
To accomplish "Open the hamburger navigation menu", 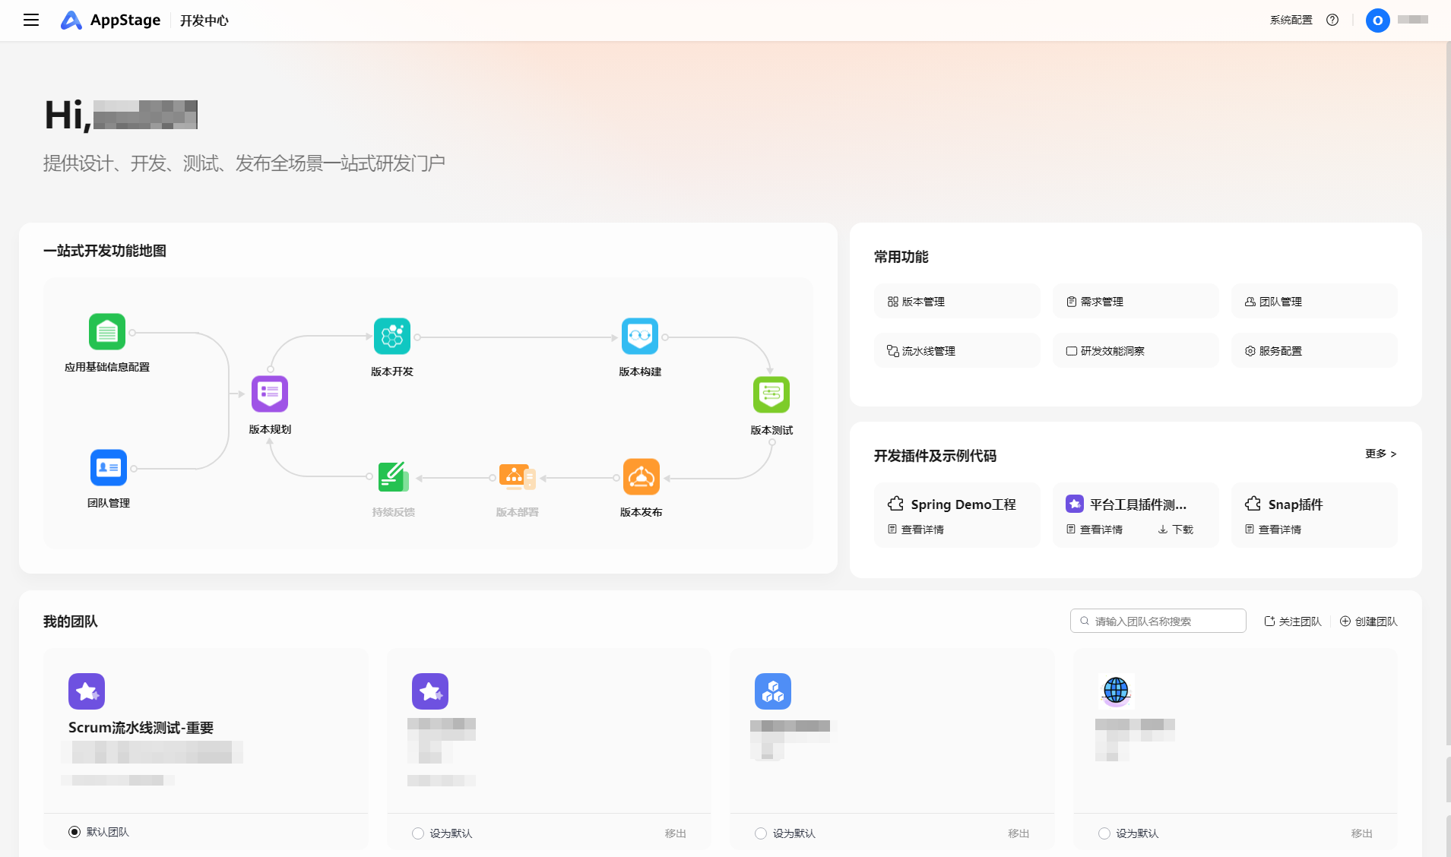I will 31,20.
